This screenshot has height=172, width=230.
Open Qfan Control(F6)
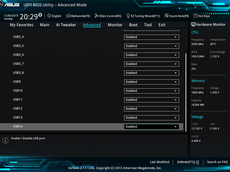108,16
